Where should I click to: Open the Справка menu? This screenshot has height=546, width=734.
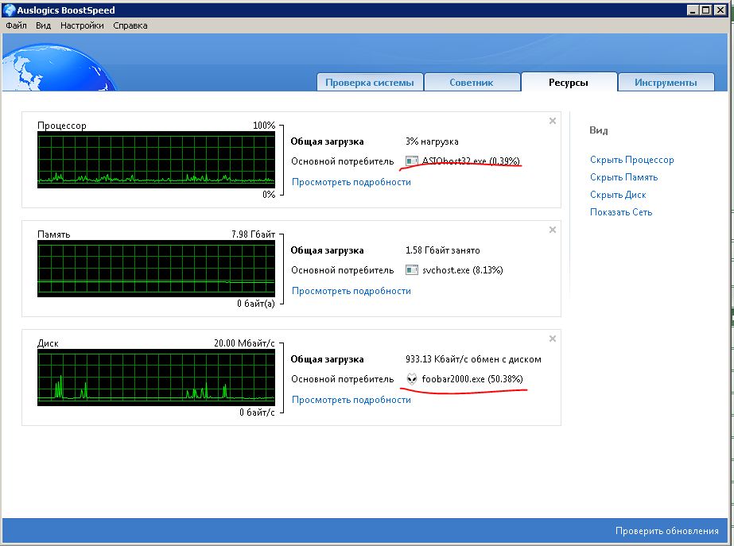pyautogui.click(x=130, y=25)
